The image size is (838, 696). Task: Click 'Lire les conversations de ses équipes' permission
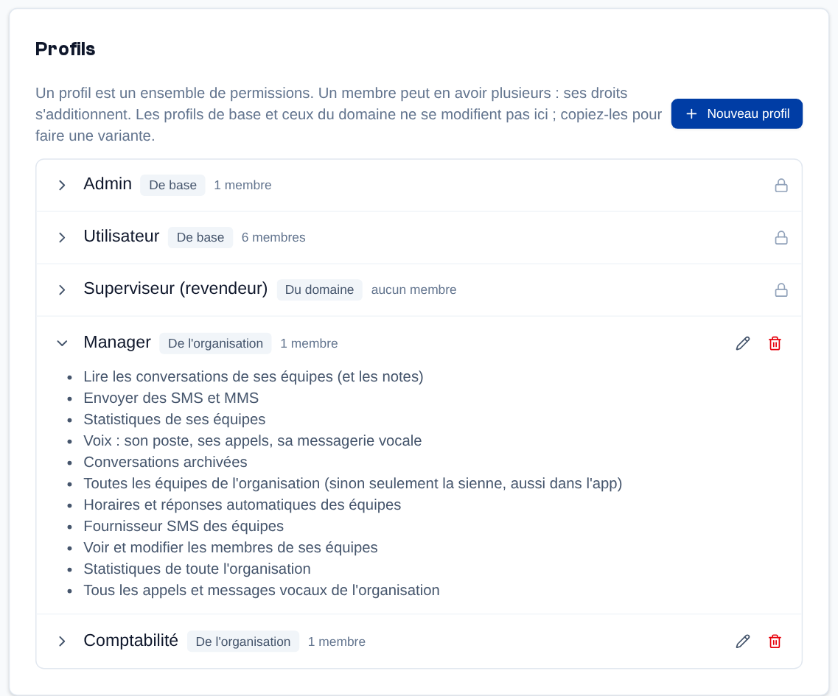click(254, 377)
